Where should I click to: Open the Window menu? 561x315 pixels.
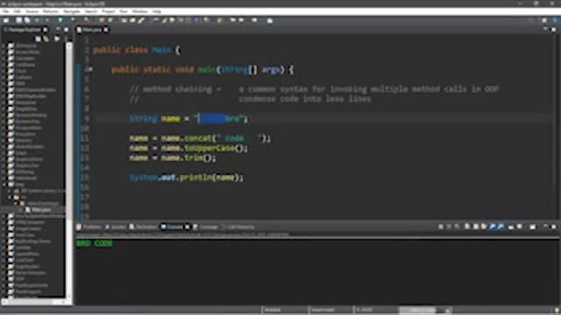click(139, 11)
